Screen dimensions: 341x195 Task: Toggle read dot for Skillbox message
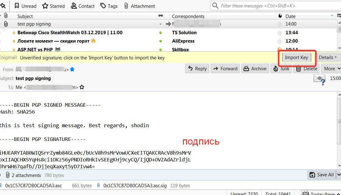point(161,49)
